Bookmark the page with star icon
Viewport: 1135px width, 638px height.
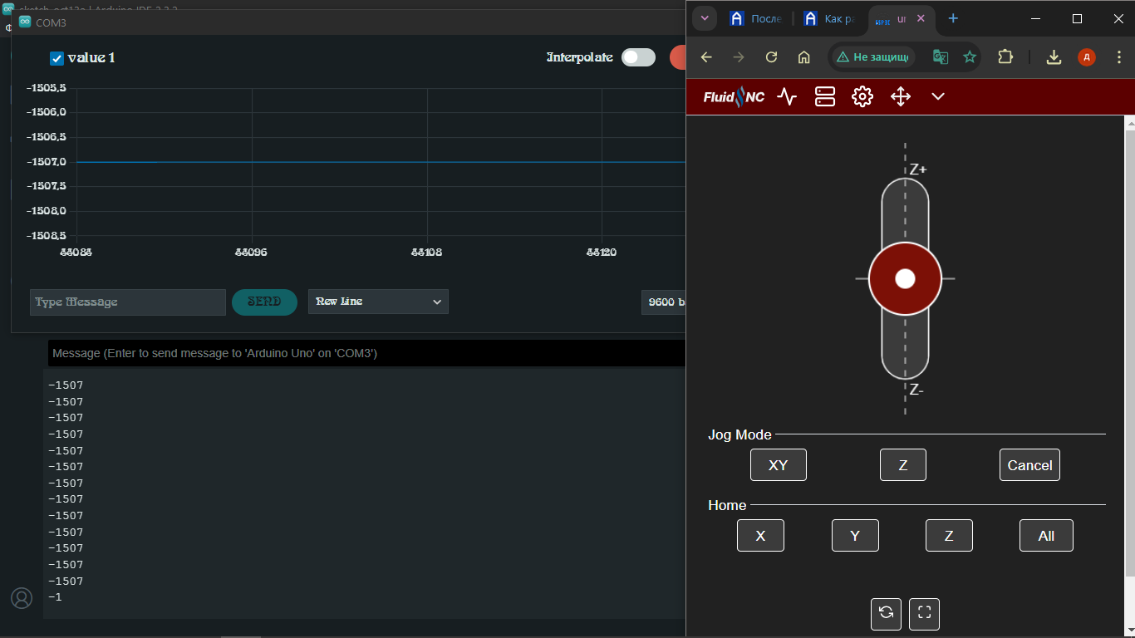tap(969, 57)
